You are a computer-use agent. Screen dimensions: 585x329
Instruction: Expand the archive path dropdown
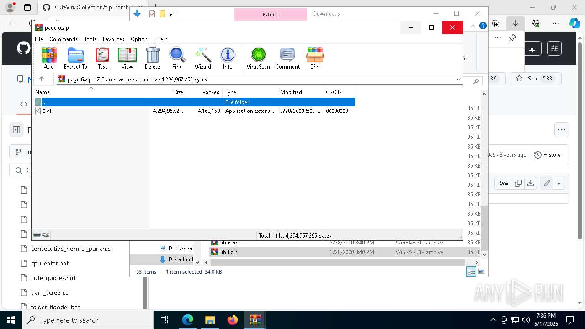coord(458,80)
